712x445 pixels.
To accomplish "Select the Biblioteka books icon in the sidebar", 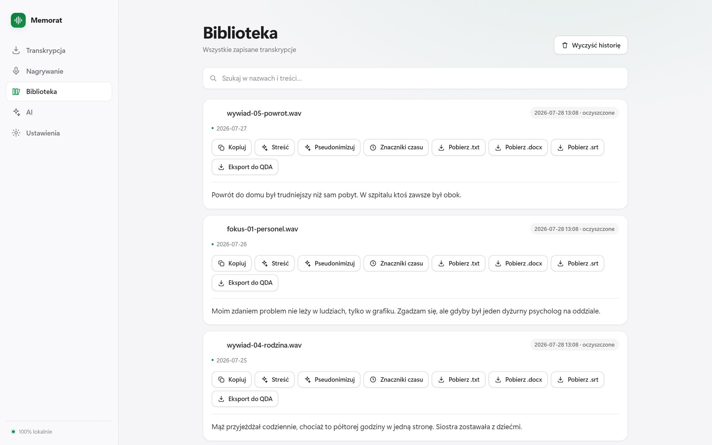I will click(x=16, y=92).
